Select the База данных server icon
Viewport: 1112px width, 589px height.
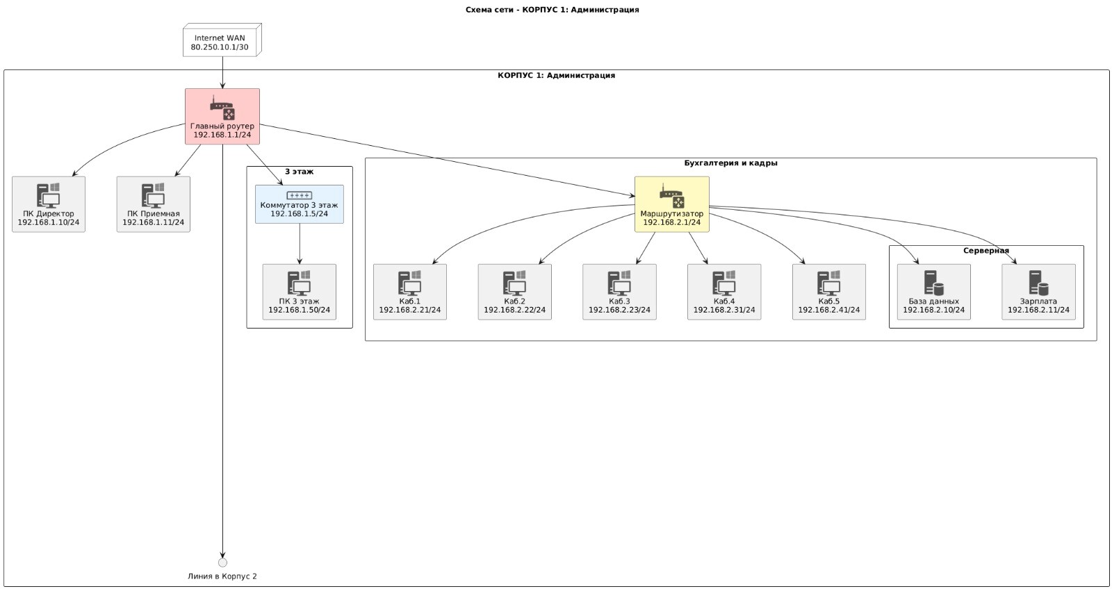(x=933, y=283)
